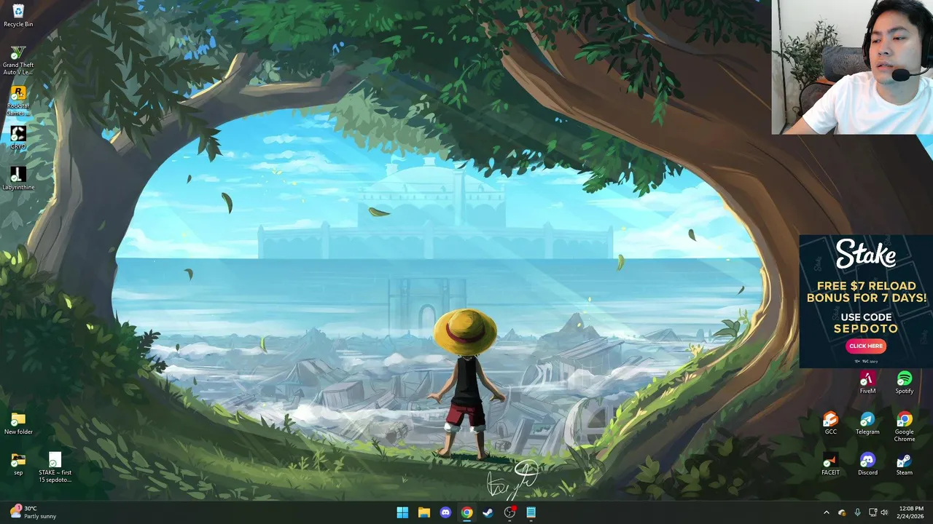Select the Google Chrome desktop shortcut
Image resolution: width=933 pixels, height=524 pixels.
tap(905, 426)
